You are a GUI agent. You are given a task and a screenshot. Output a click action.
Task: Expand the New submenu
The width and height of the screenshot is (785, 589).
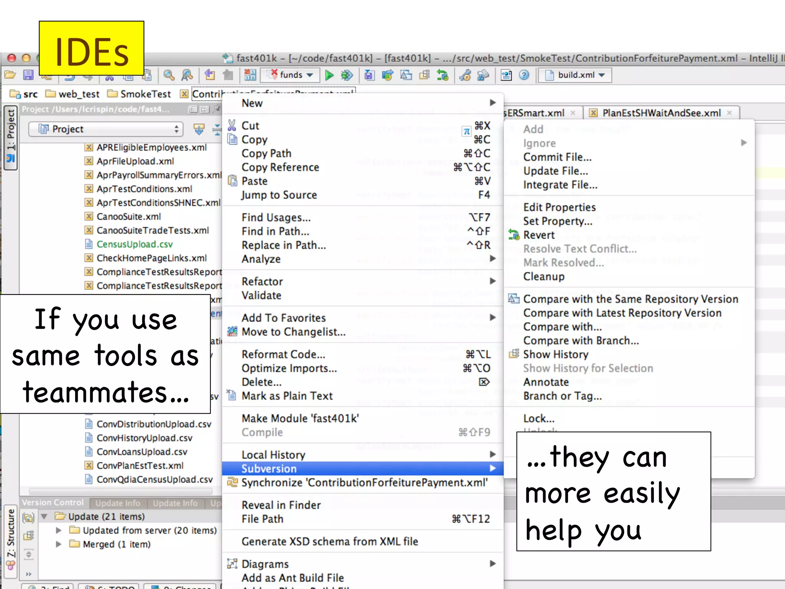363,103
